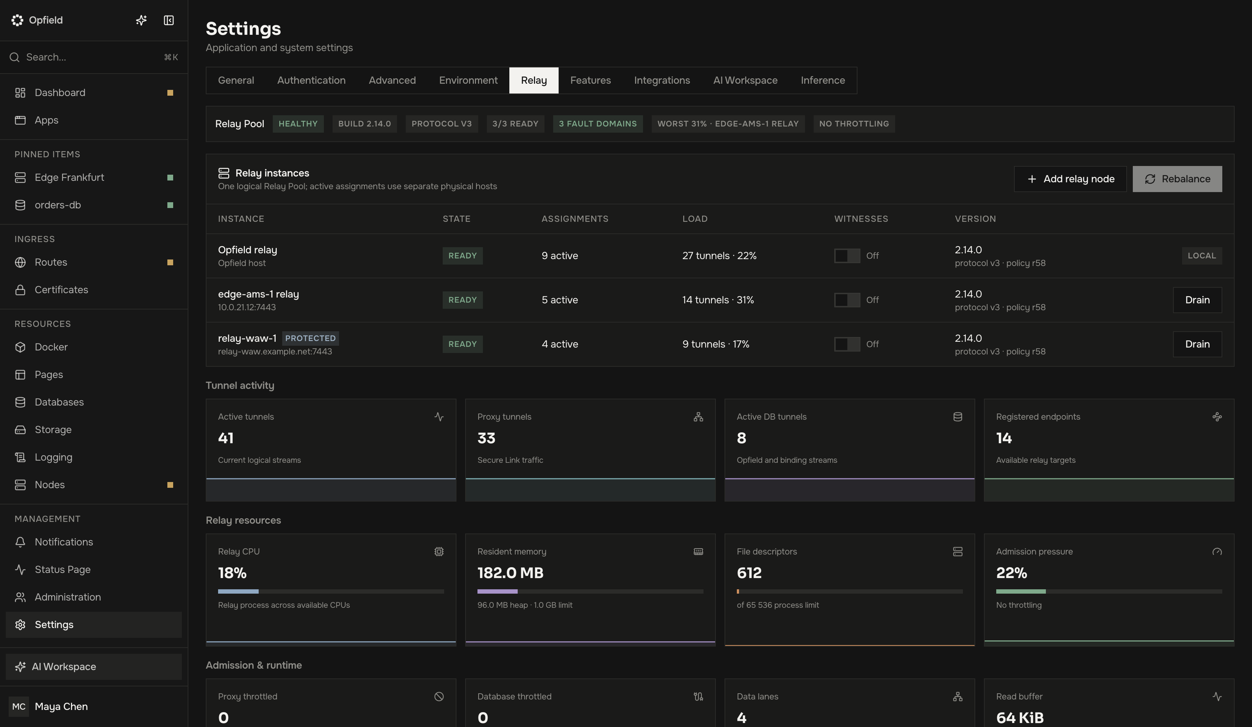Click the Rebalance button
This screenshot has width=1252, height=727.
tap(1177, 179)
